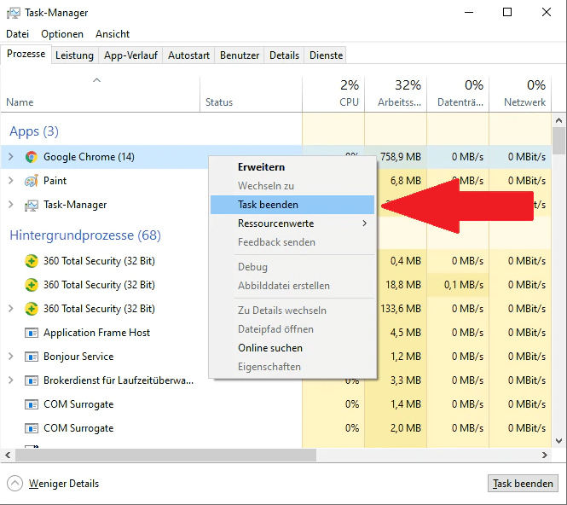
Task: Click the Brokerdienst für Laufzeitüberwa... icon
Action: 32,380
